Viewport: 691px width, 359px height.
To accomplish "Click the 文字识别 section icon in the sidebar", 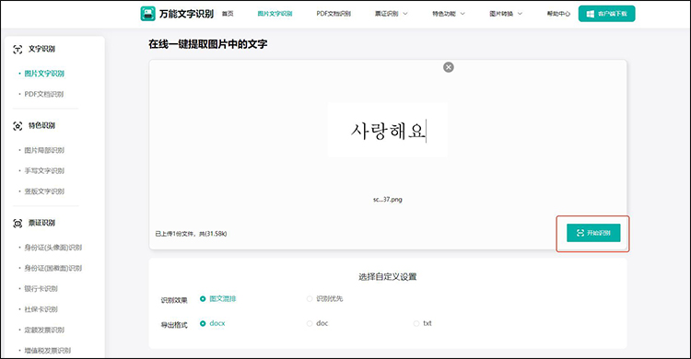I will (x=18, y=50).
